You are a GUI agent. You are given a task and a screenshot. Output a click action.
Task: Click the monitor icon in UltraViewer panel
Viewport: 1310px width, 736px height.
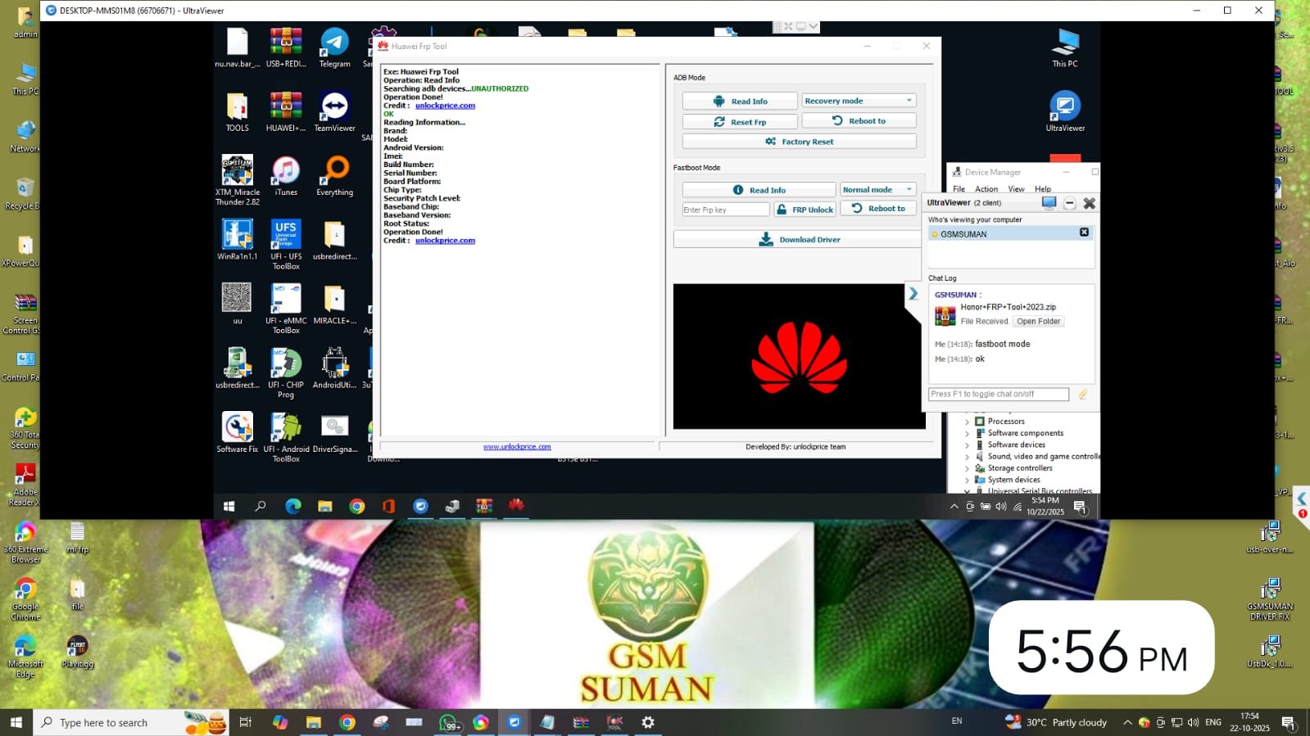1049,203
